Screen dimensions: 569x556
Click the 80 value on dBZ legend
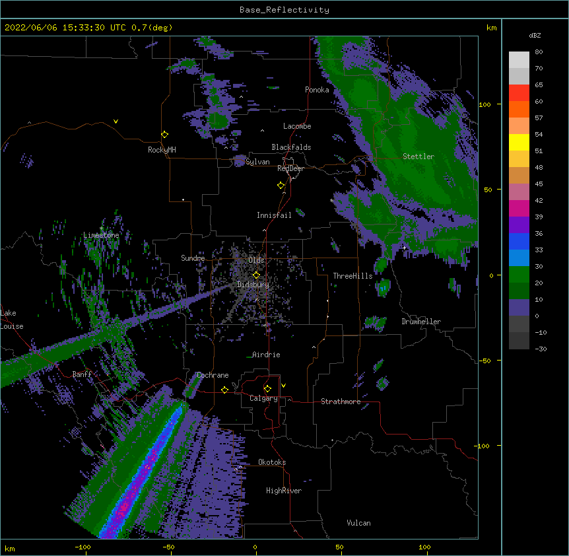(x=539, y=52)
